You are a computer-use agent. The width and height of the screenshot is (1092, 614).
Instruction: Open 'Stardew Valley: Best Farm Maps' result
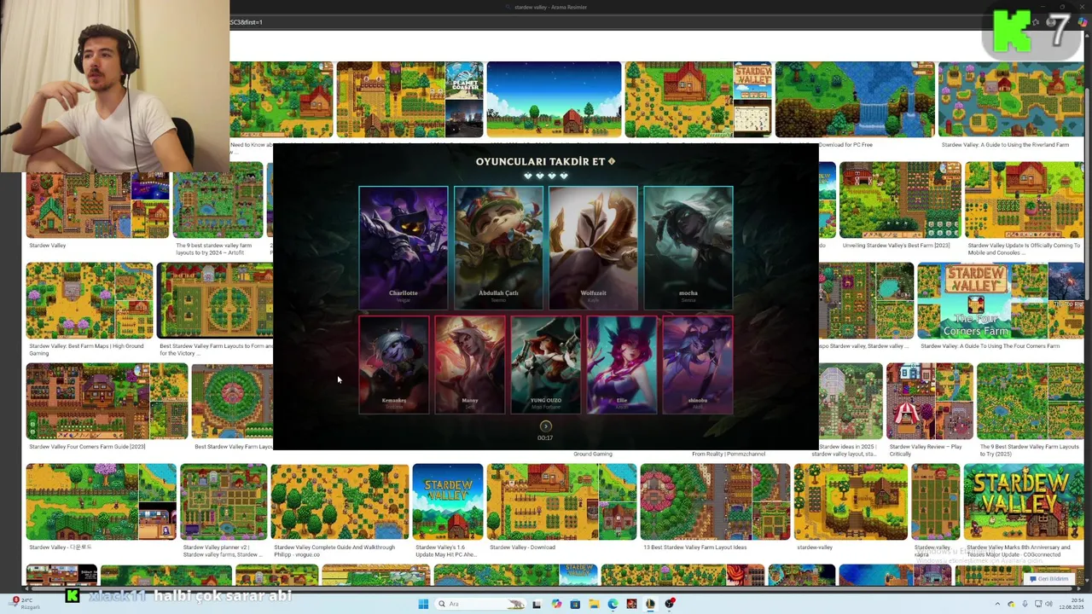coord(89,301)
